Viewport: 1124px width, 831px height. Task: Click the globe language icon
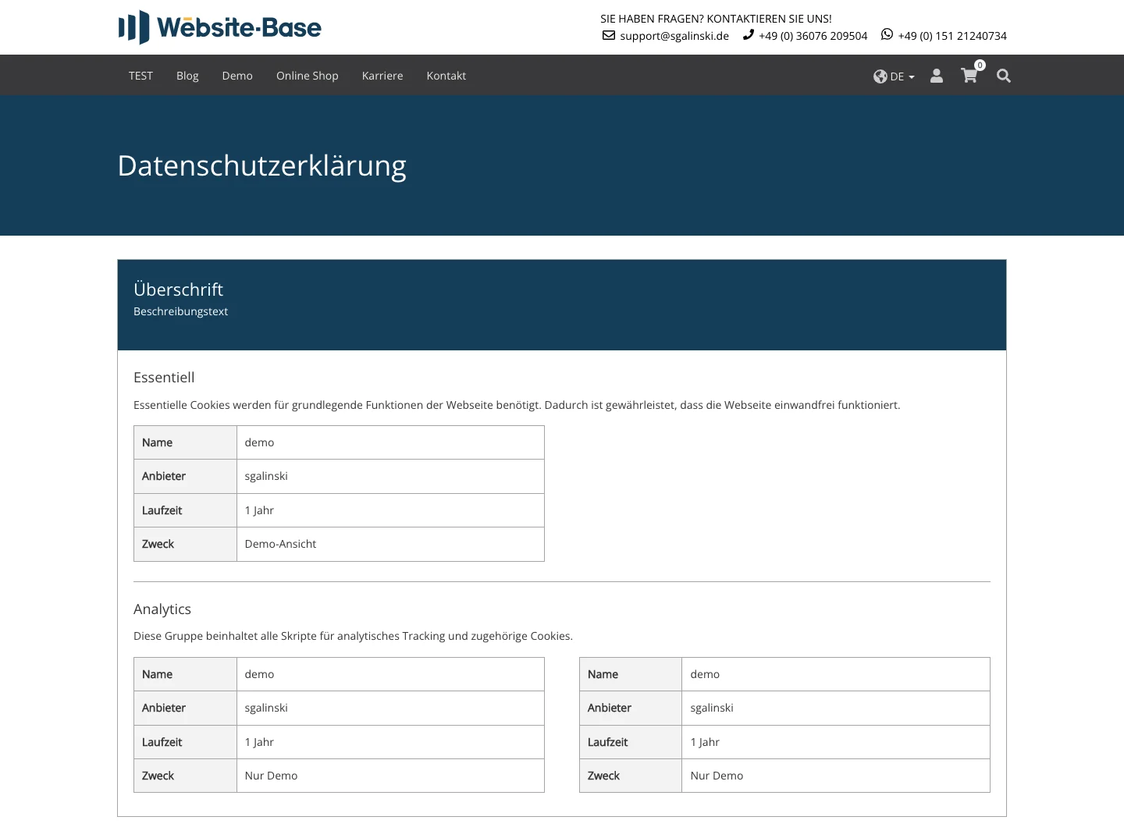coord(880,76)
